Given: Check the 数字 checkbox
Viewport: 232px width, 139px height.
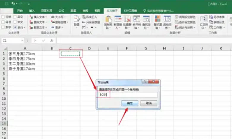Looking at the screenshot, I should tap(3, 27).
